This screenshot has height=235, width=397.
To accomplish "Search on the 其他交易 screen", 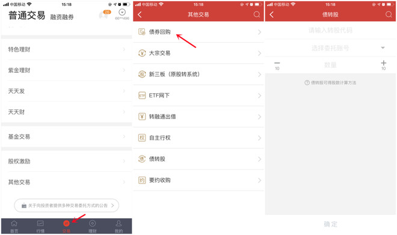I will (x=257, y=14).
